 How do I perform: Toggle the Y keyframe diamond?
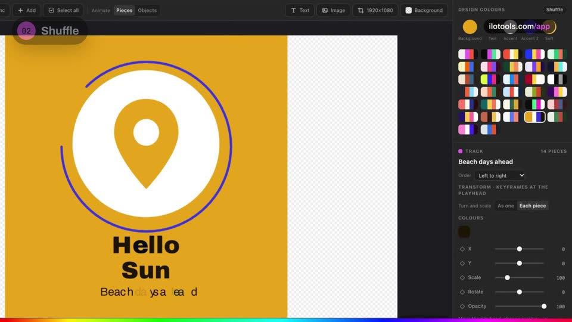(462, 263)
